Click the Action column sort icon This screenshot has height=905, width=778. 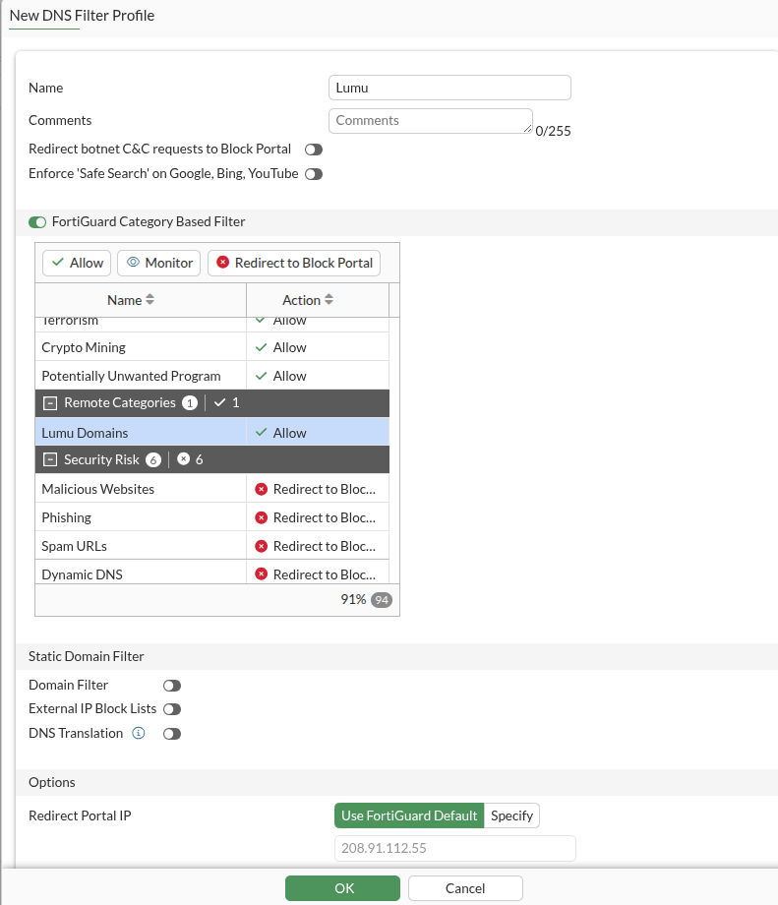point(329,300)
